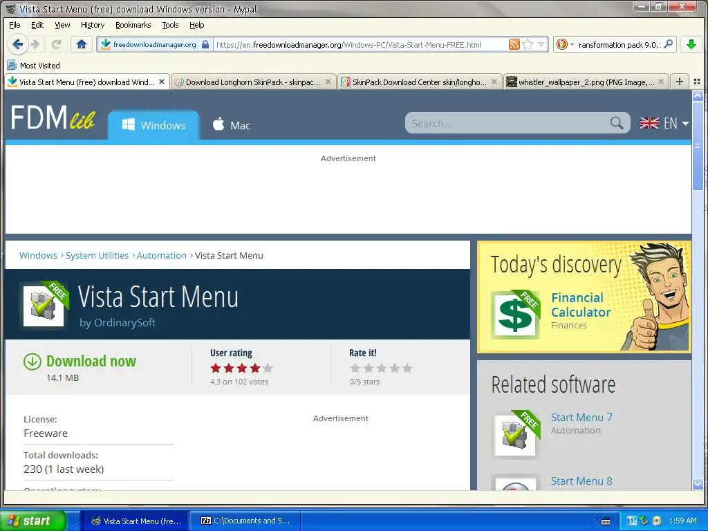The image size is (708, 531).
Task: Rate one star under Rate it
Action: (x=355, y=368)
